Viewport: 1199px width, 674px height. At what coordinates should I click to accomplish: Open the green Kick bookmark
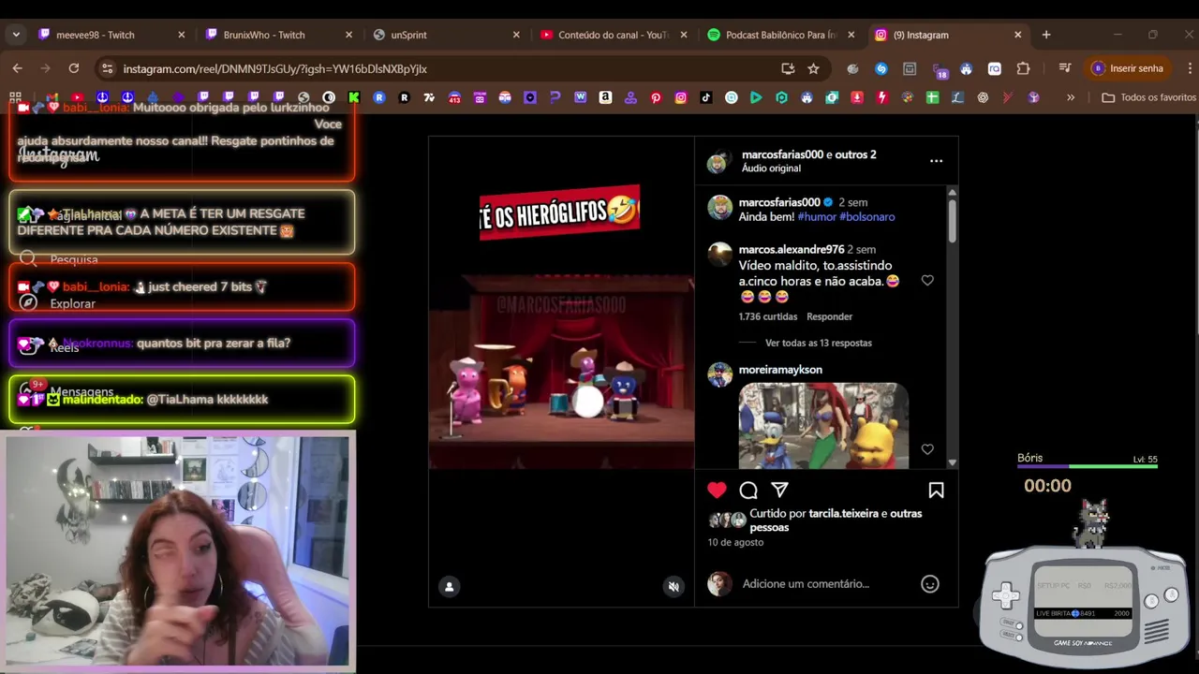click(354, 97)
